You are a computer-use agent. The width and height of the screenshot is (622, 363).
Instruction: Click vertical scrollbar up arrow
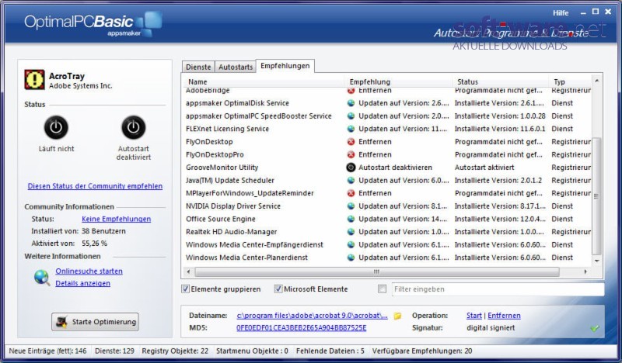(596, 81)
